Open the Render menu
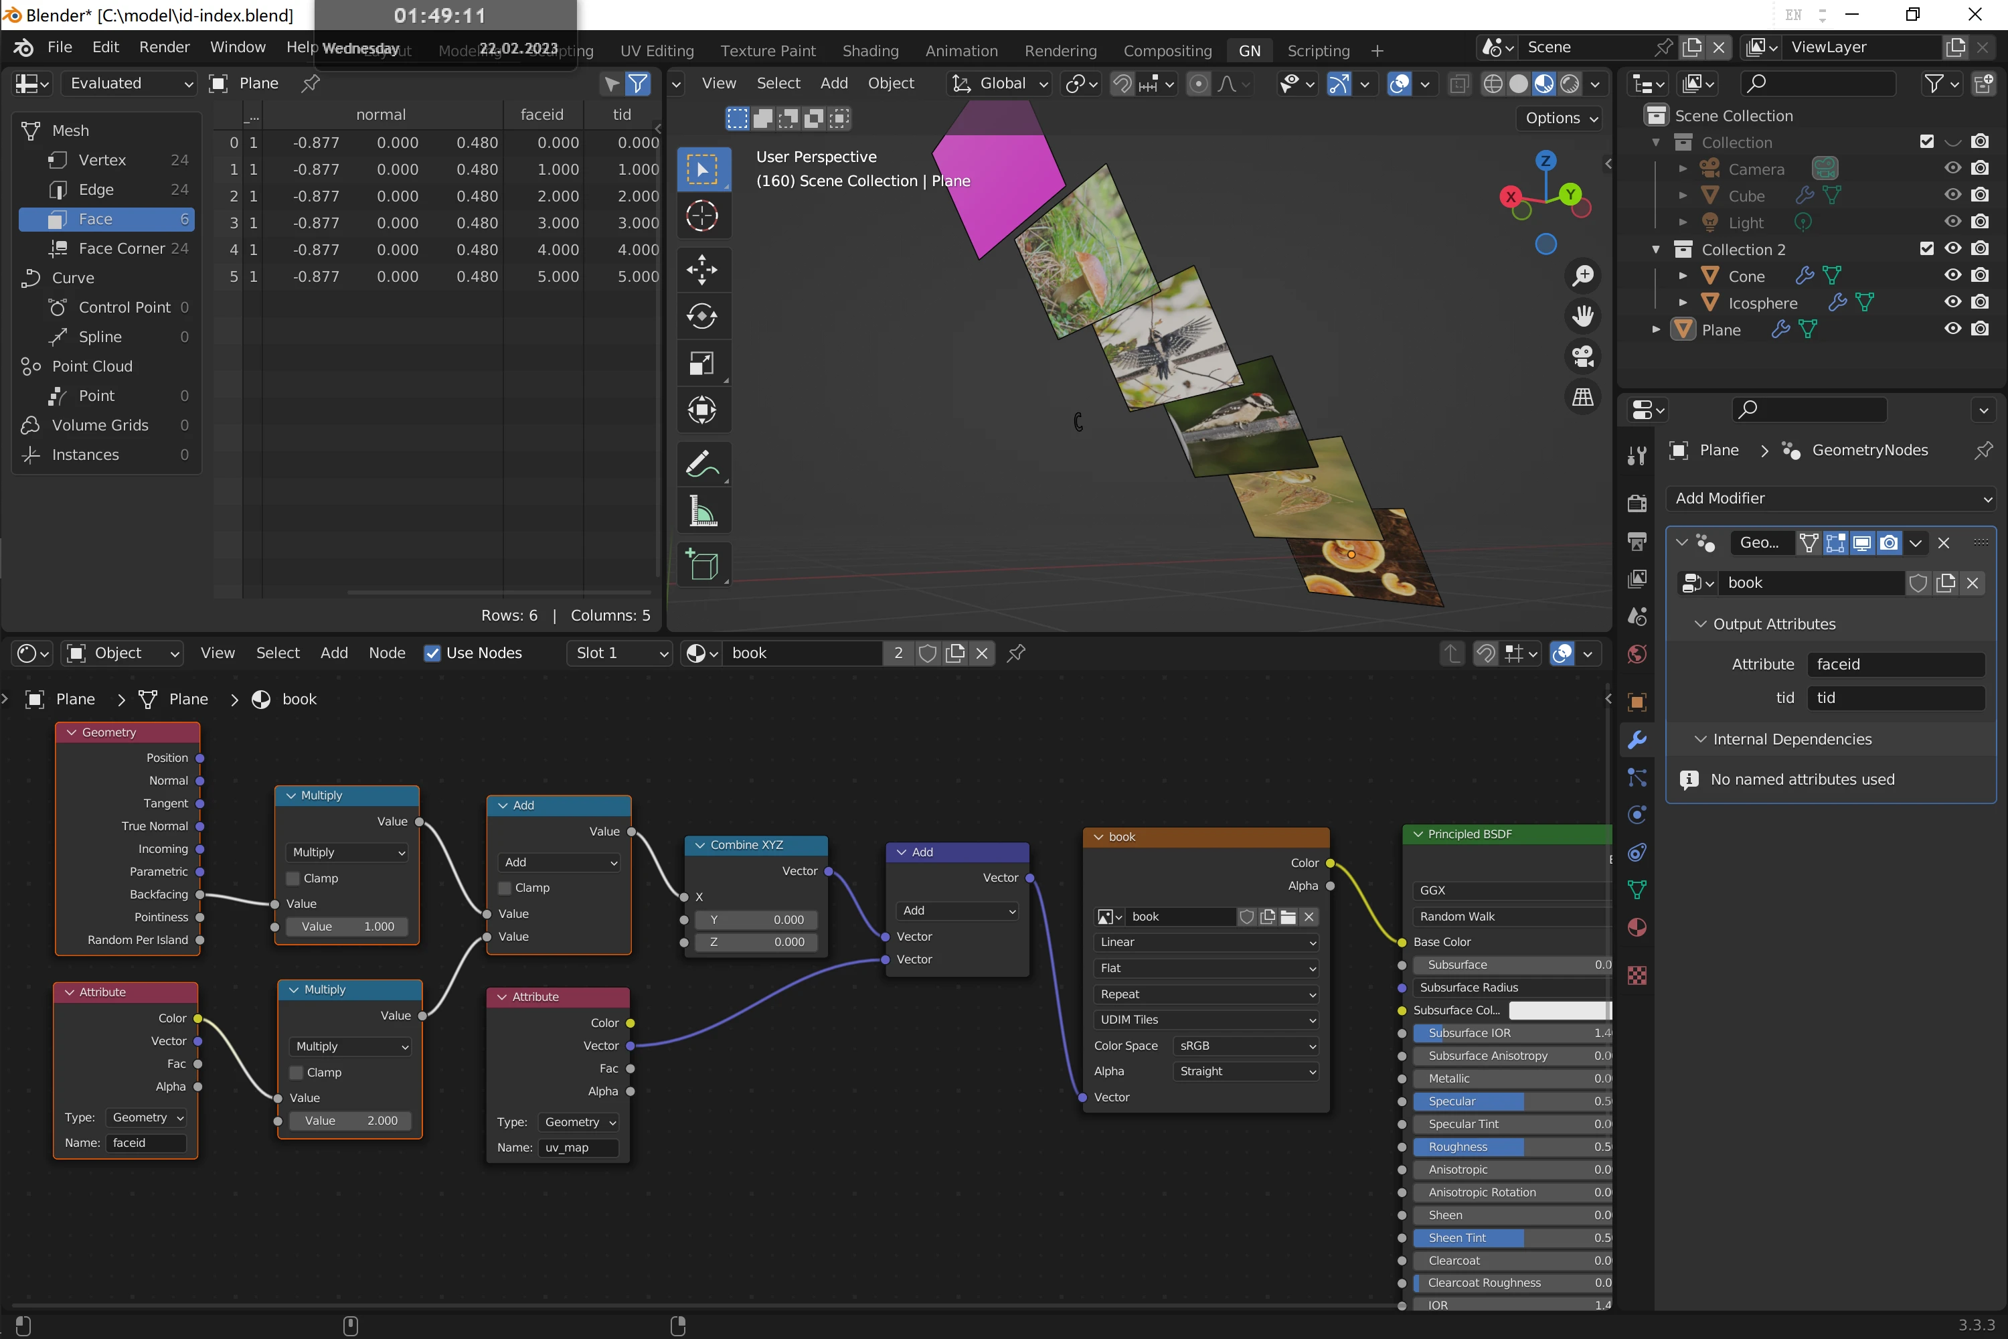 tap(164, 47)
